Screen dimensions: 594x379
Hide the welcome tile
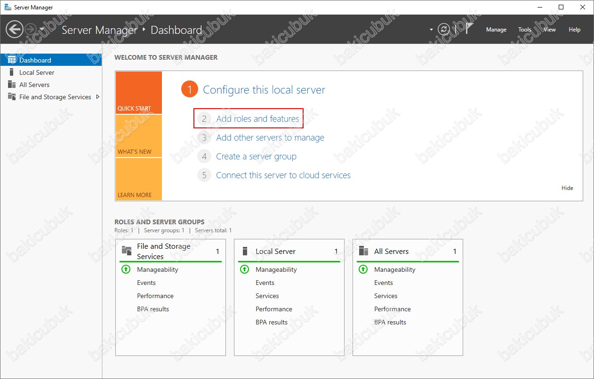[x=567, y=188]
